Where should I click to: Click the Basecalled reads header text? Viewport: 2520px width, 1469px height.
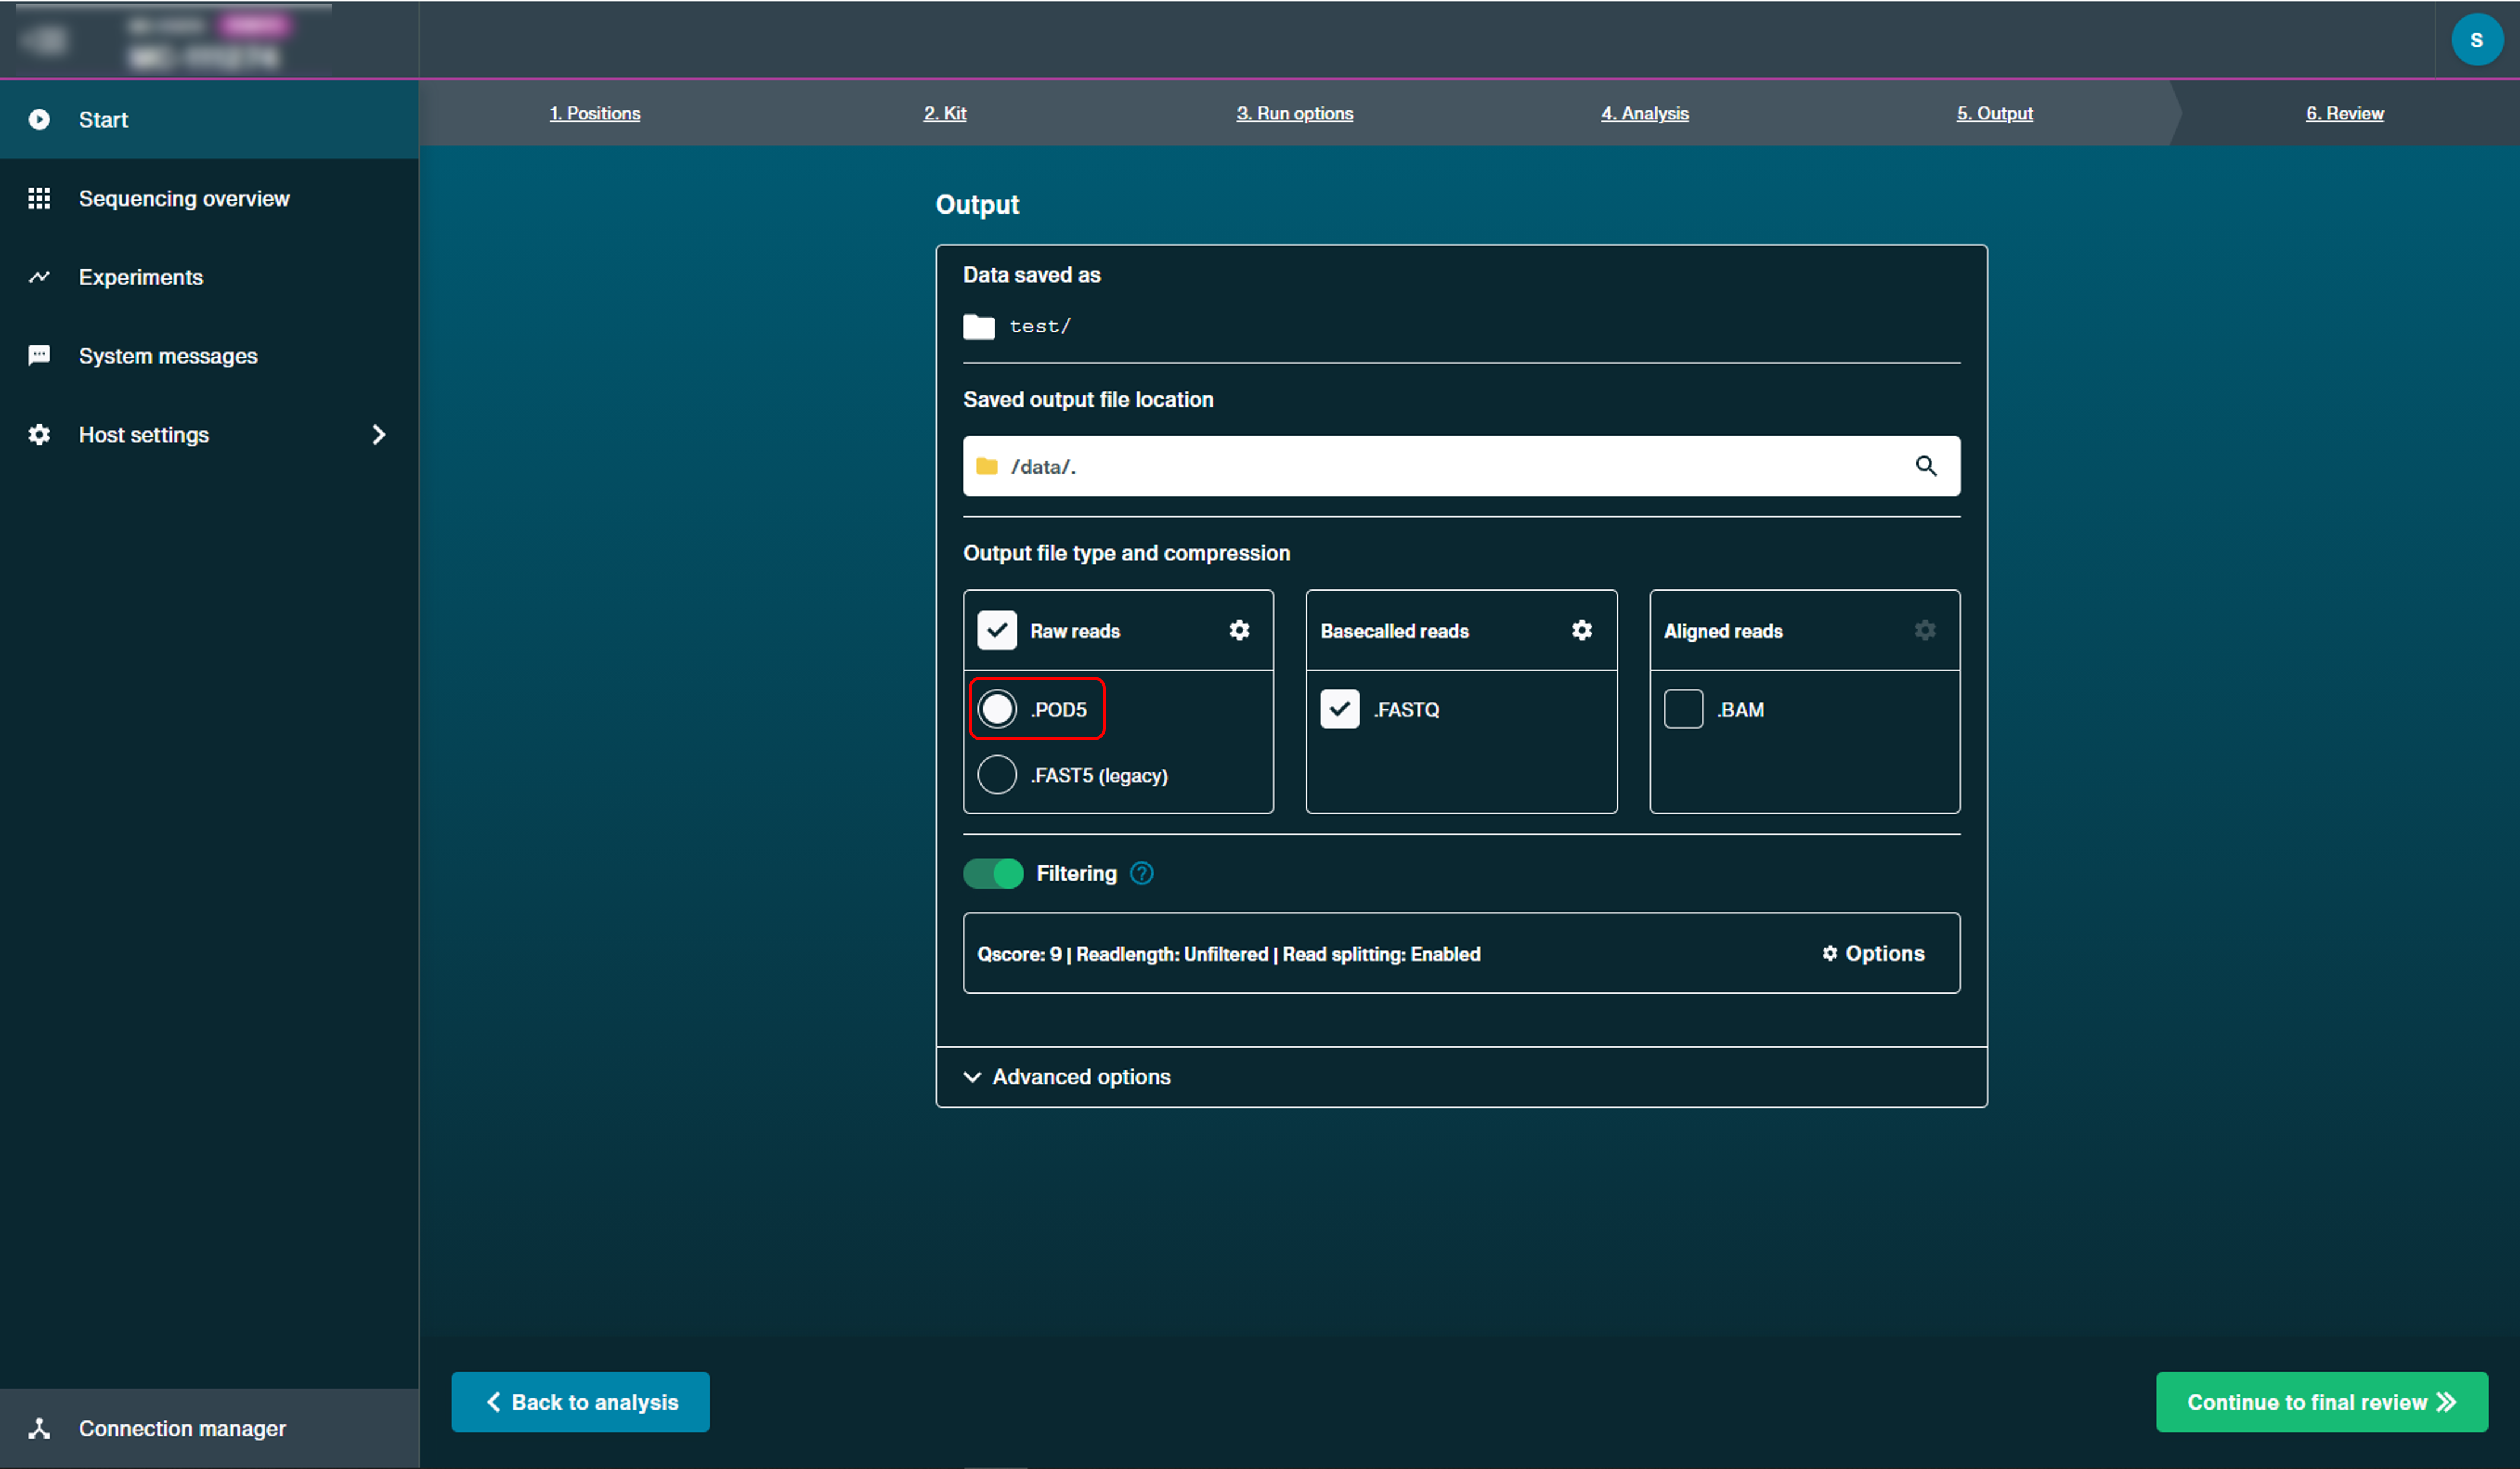coord(1394,631)
